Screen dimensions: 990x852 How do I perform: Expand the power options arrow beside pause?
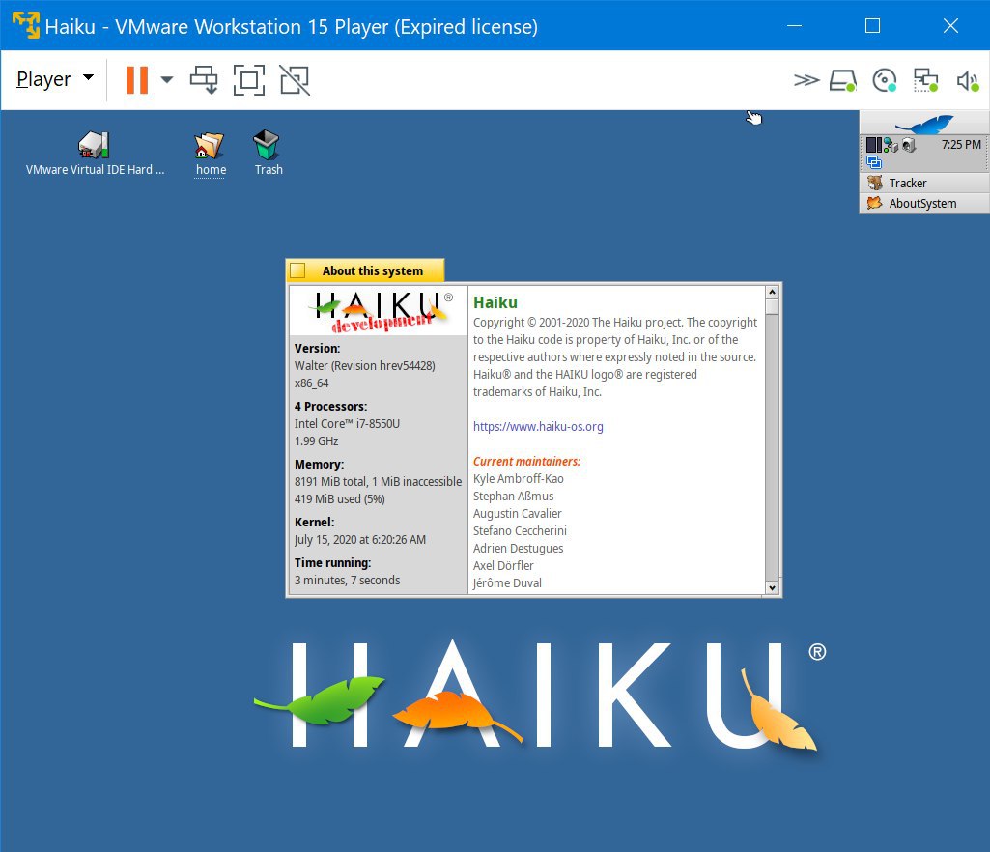tap(167, 79)
